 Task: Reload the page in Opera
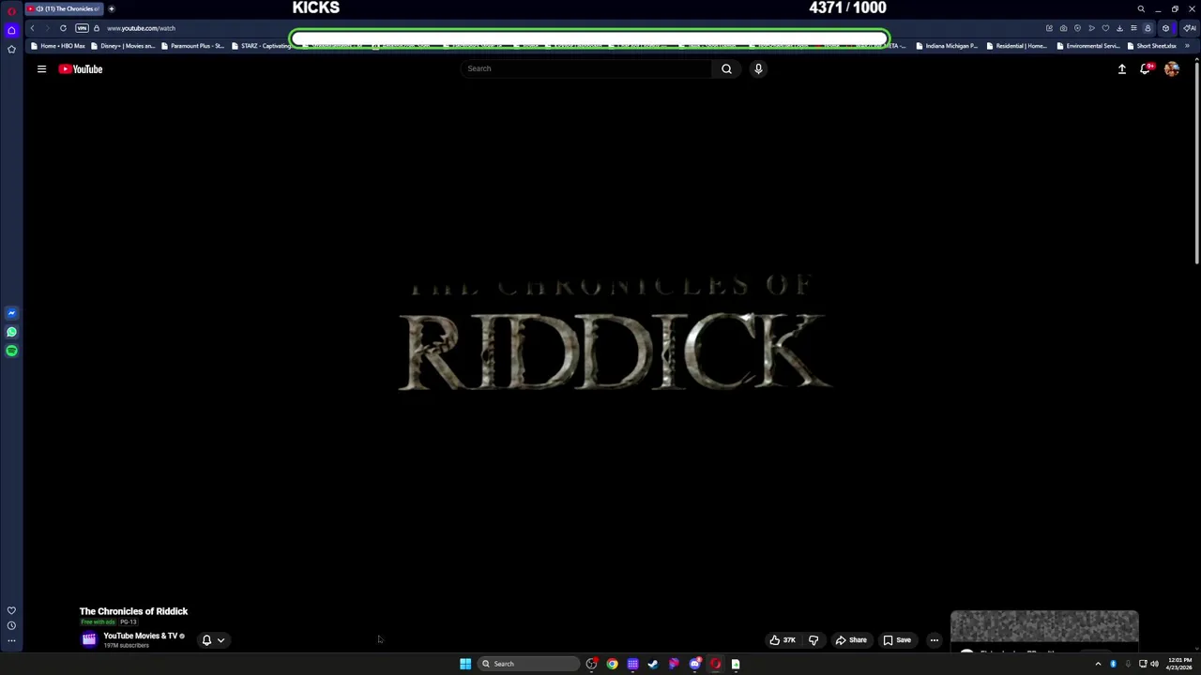tap(63, 28)
